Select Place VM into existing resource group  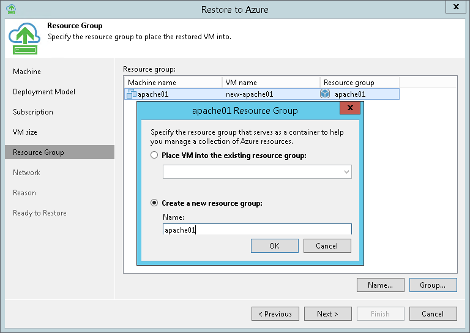click(155, 155)
